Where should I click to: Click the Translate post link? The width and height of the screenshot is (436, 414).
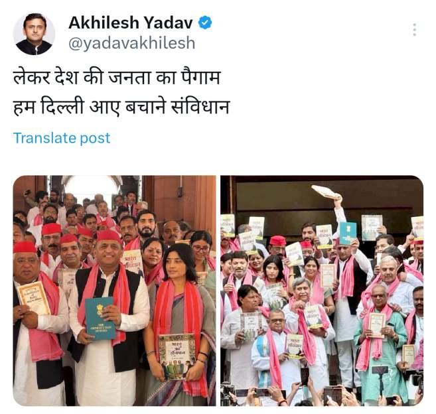coord(62,138)
